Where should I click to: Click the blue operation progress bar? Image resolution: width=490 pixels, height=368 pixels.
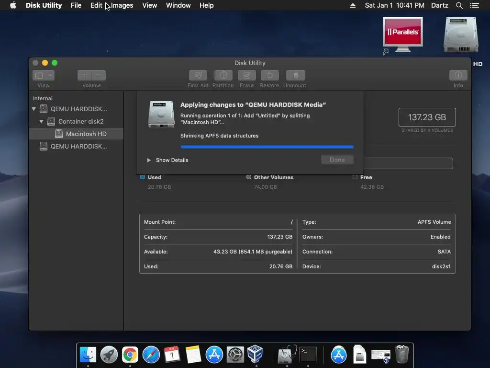click(x=267, y=147)
